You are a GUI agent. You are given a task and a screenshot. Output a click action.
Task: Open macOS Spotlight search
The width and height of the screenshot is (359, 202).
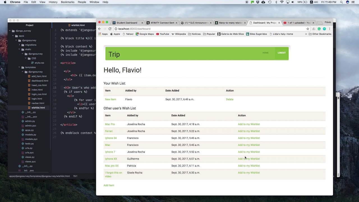(341, 2)
